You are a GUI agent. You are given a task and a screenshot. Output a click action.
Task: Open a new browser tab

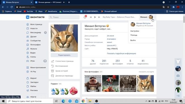coord(69,2)
